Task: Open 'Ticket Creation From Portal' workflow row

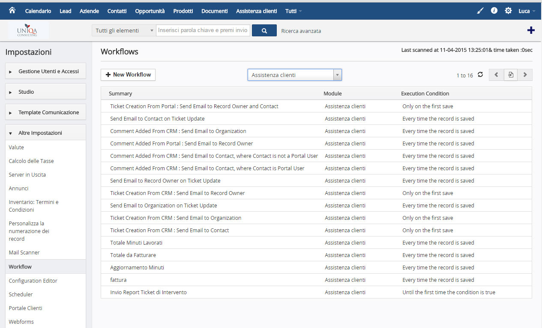Action: tap(316, 106)
